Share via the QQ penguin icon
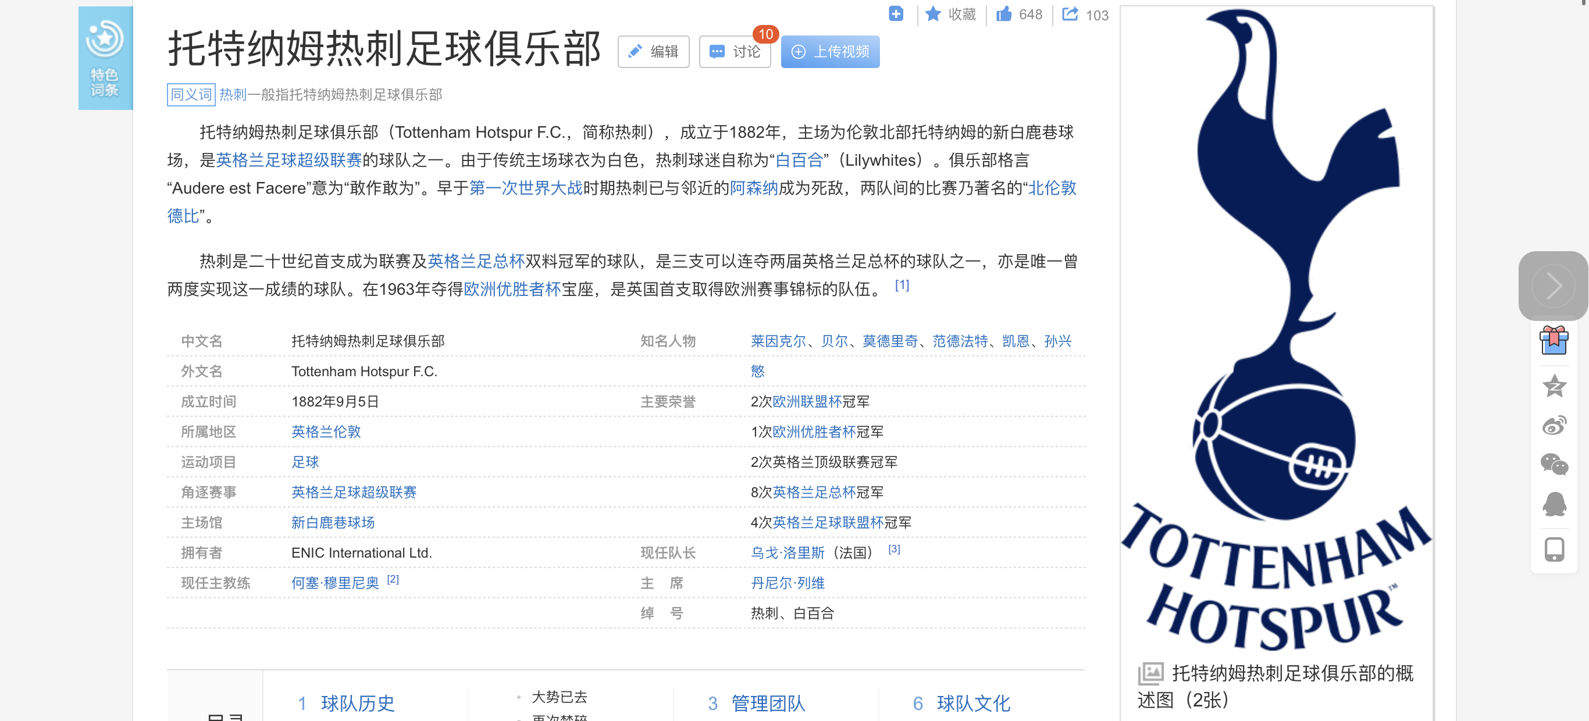 coord(1554,505)
